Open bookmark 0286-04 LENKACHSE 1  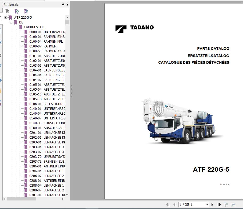tap(46, 171)
